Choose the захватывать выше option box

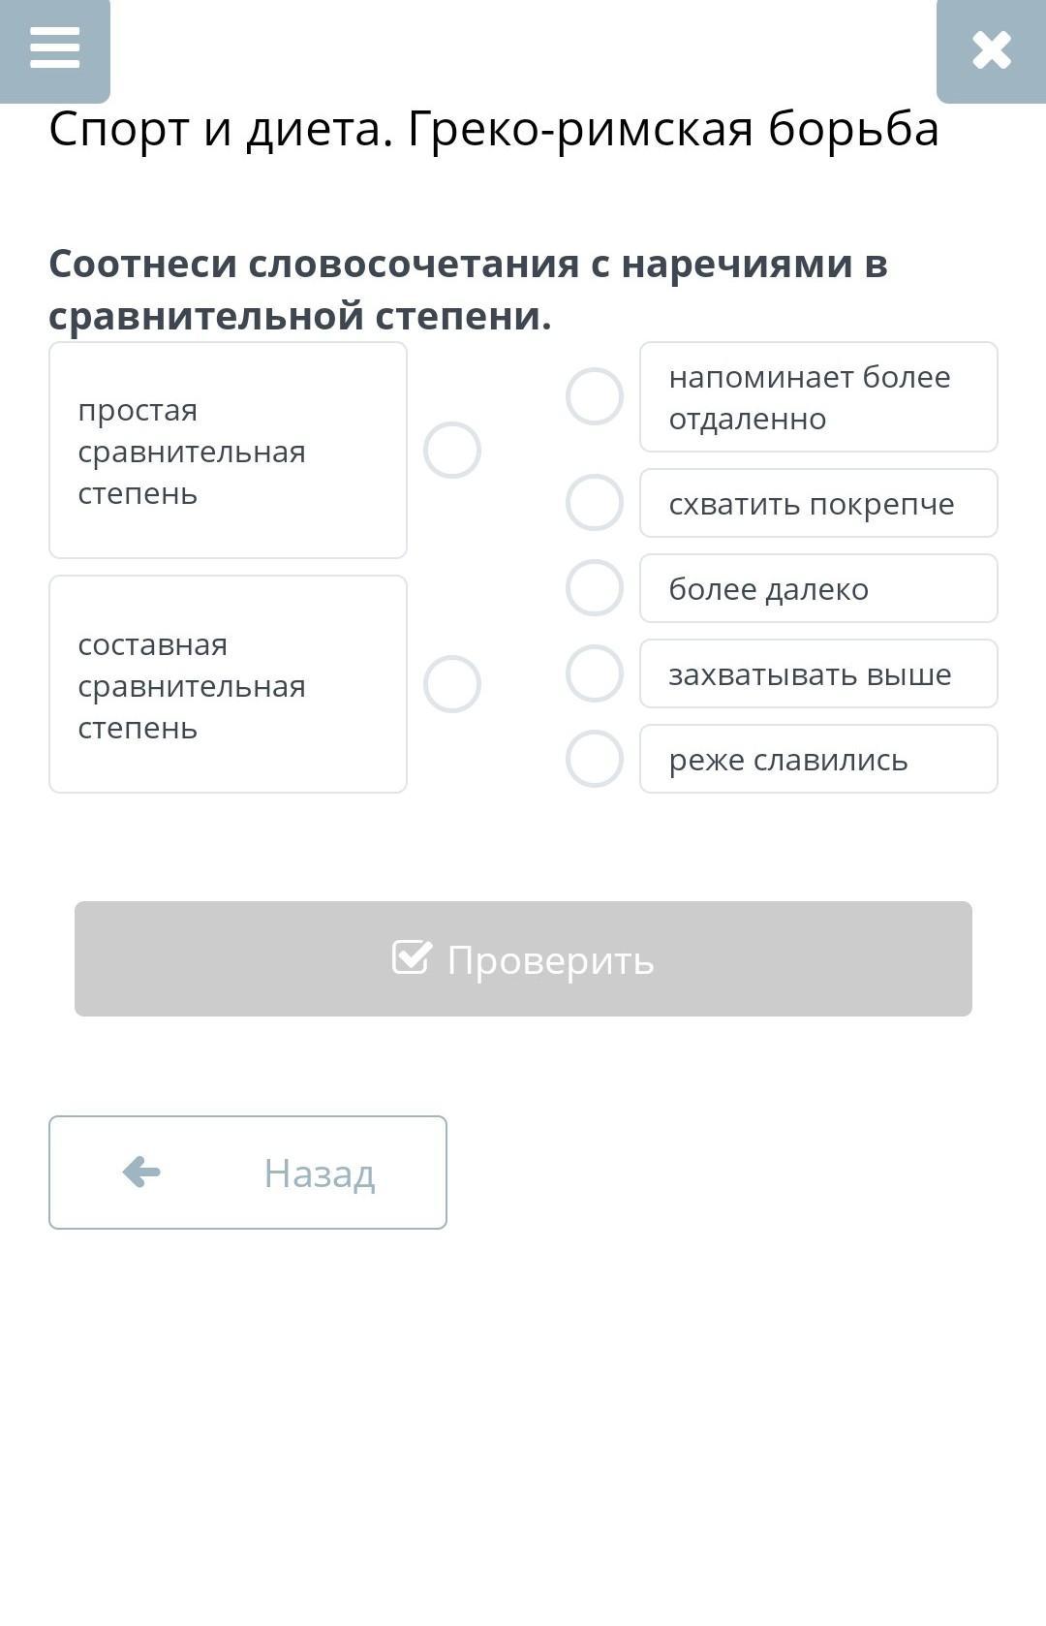(x=818, y=673)
